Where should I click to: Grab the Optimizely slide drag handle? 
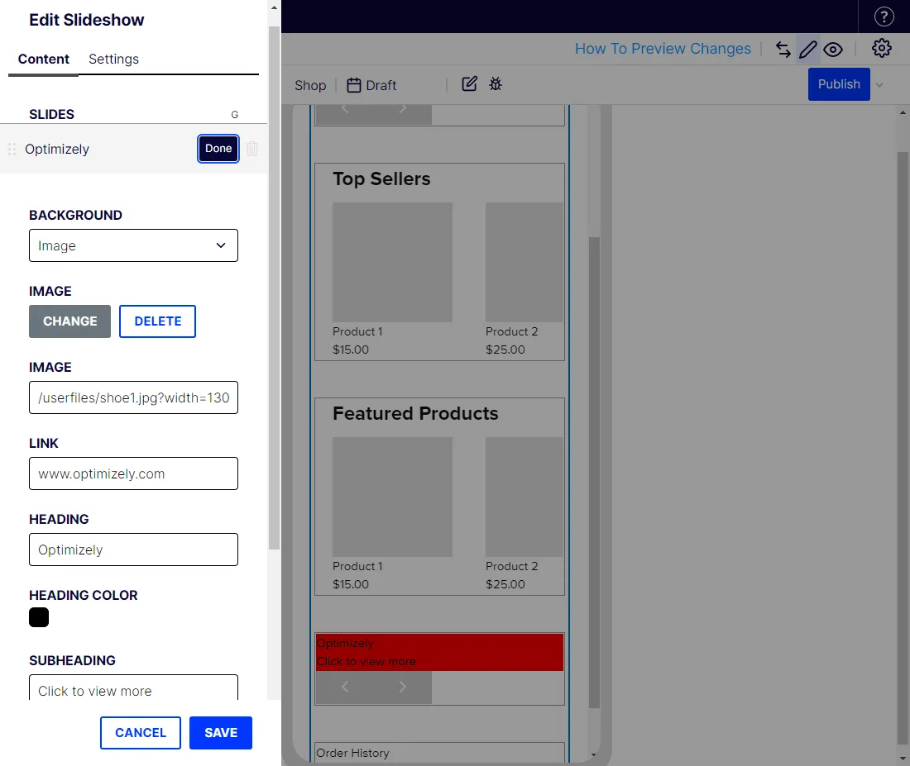(12, 149)
